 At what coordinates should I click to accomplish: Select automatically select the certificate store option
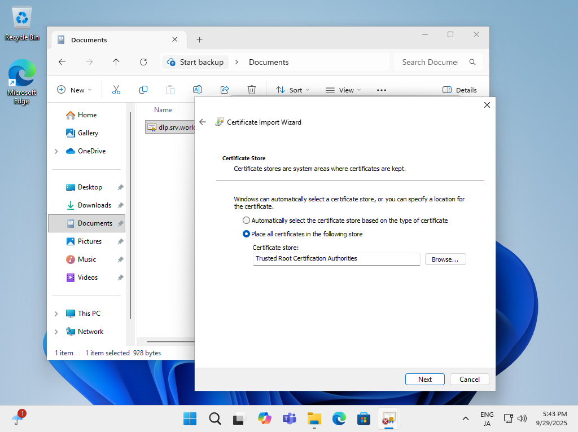tap(246, 221)
